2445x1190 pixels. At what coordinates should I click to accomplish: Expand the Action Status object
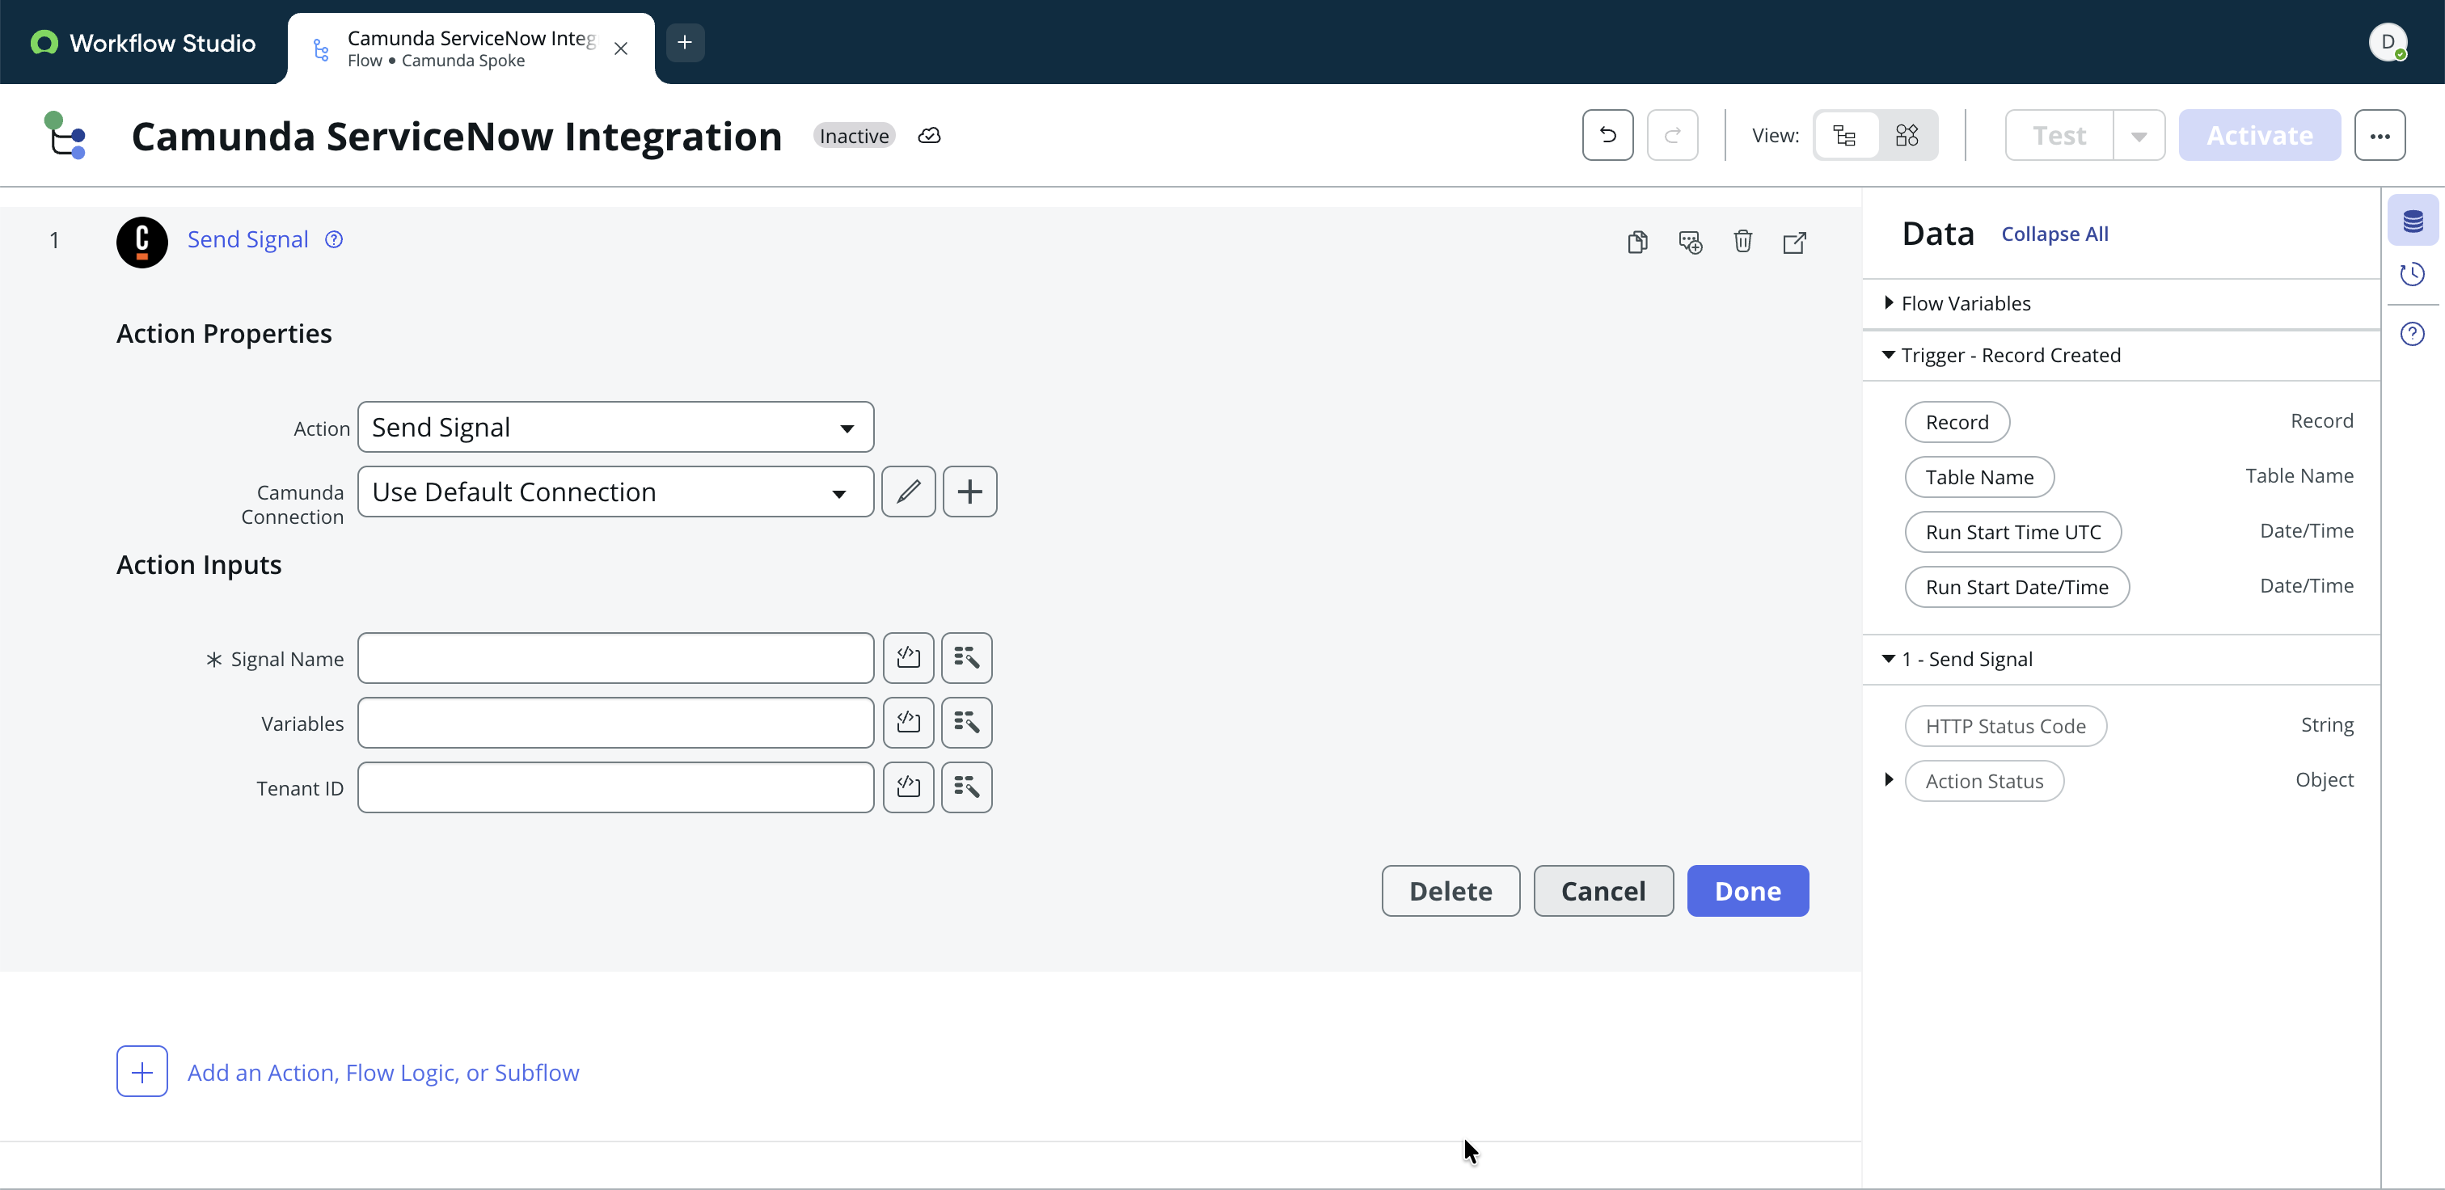(x=1889, y=780)
